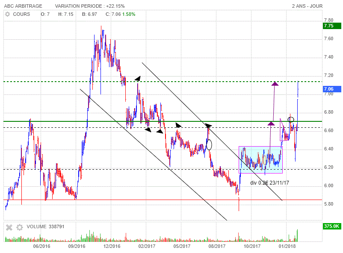Remove the VOLUME indicator with the X icon
The height and width of the screenshot is (253, 343).
click(9, 227)
